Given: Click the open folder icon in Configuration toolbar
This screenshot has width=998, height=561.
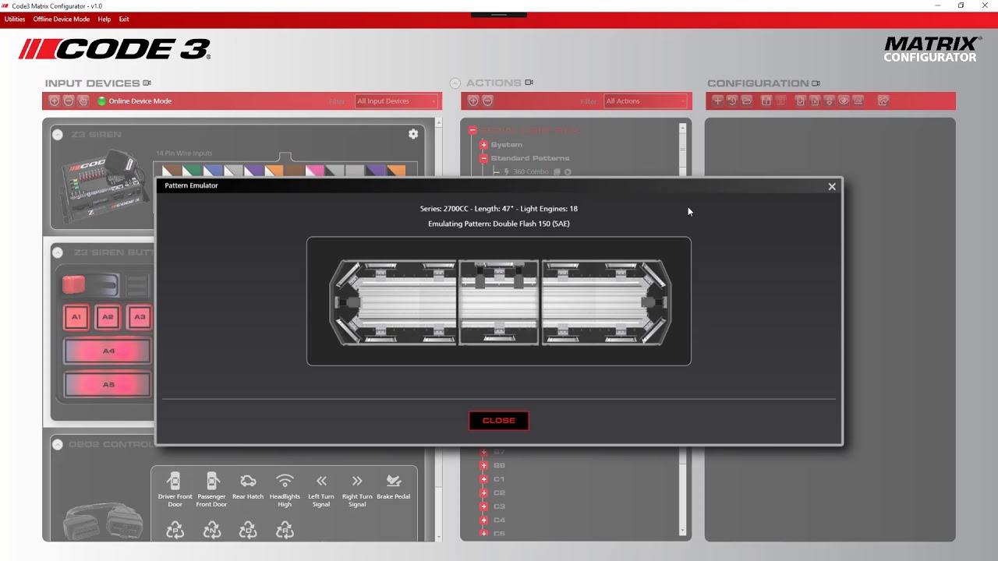Looking at the screenshot, I should (747, 101).
